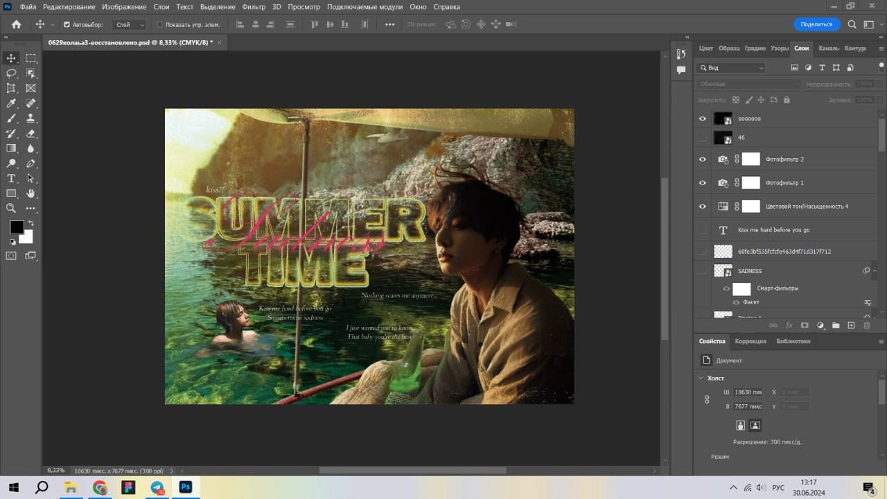Set the background color swatch
887x499 pixels.
point(26,237)
